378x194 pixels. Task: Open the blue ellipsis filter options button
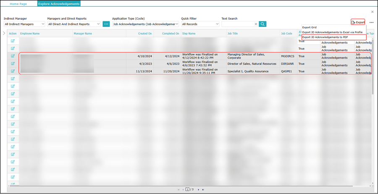(x=106, y=24)
